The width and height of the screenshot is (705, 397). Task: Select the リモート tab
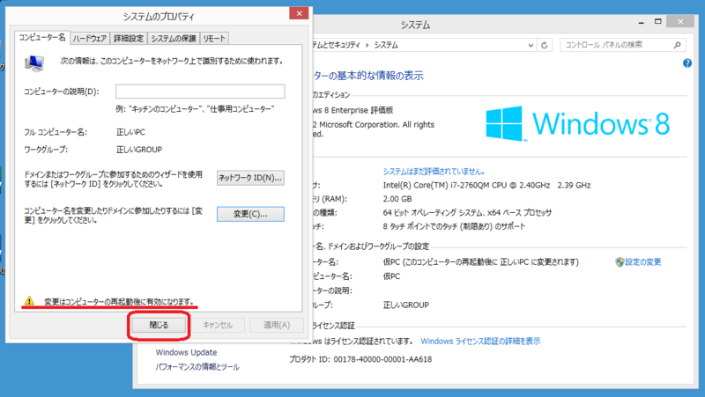click(214, 39)
